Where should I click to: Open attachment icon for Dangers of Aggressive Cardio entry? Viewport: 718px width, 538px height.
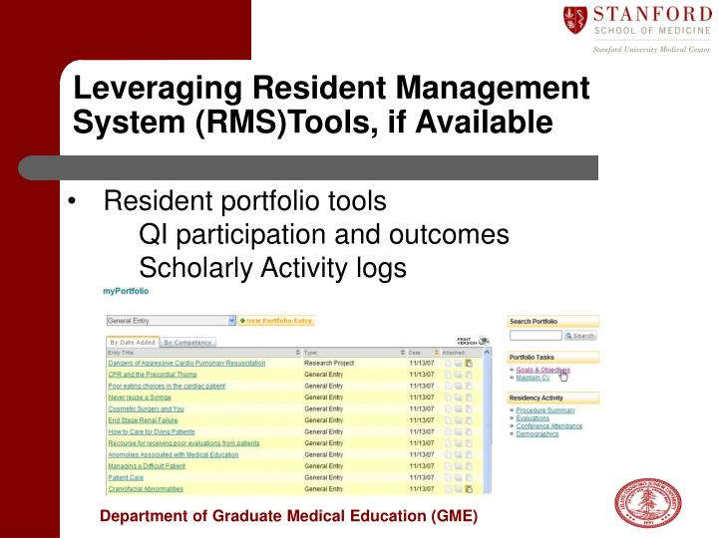click(469, 363)
